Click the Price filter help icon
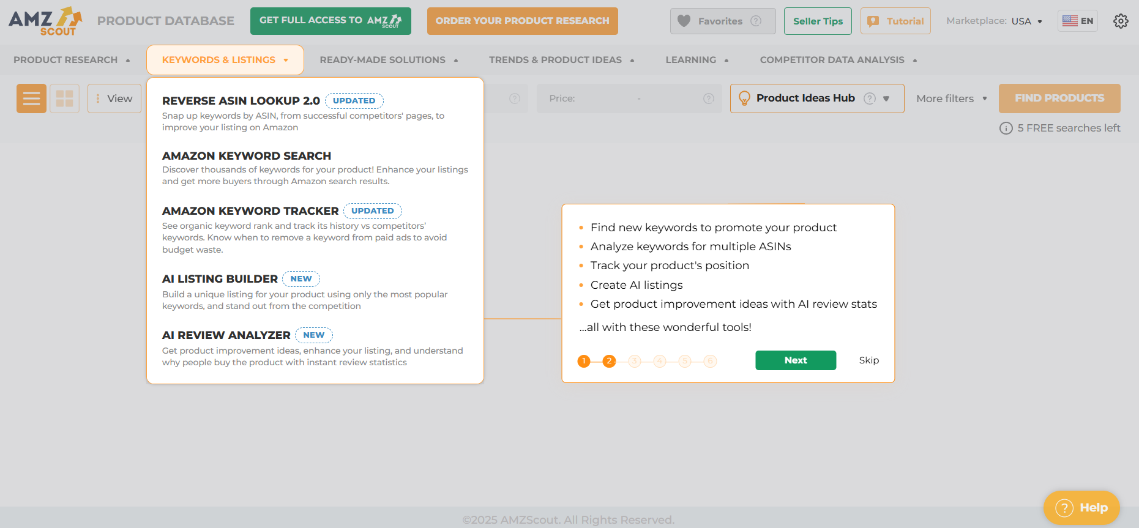 (x=709, y=99)
